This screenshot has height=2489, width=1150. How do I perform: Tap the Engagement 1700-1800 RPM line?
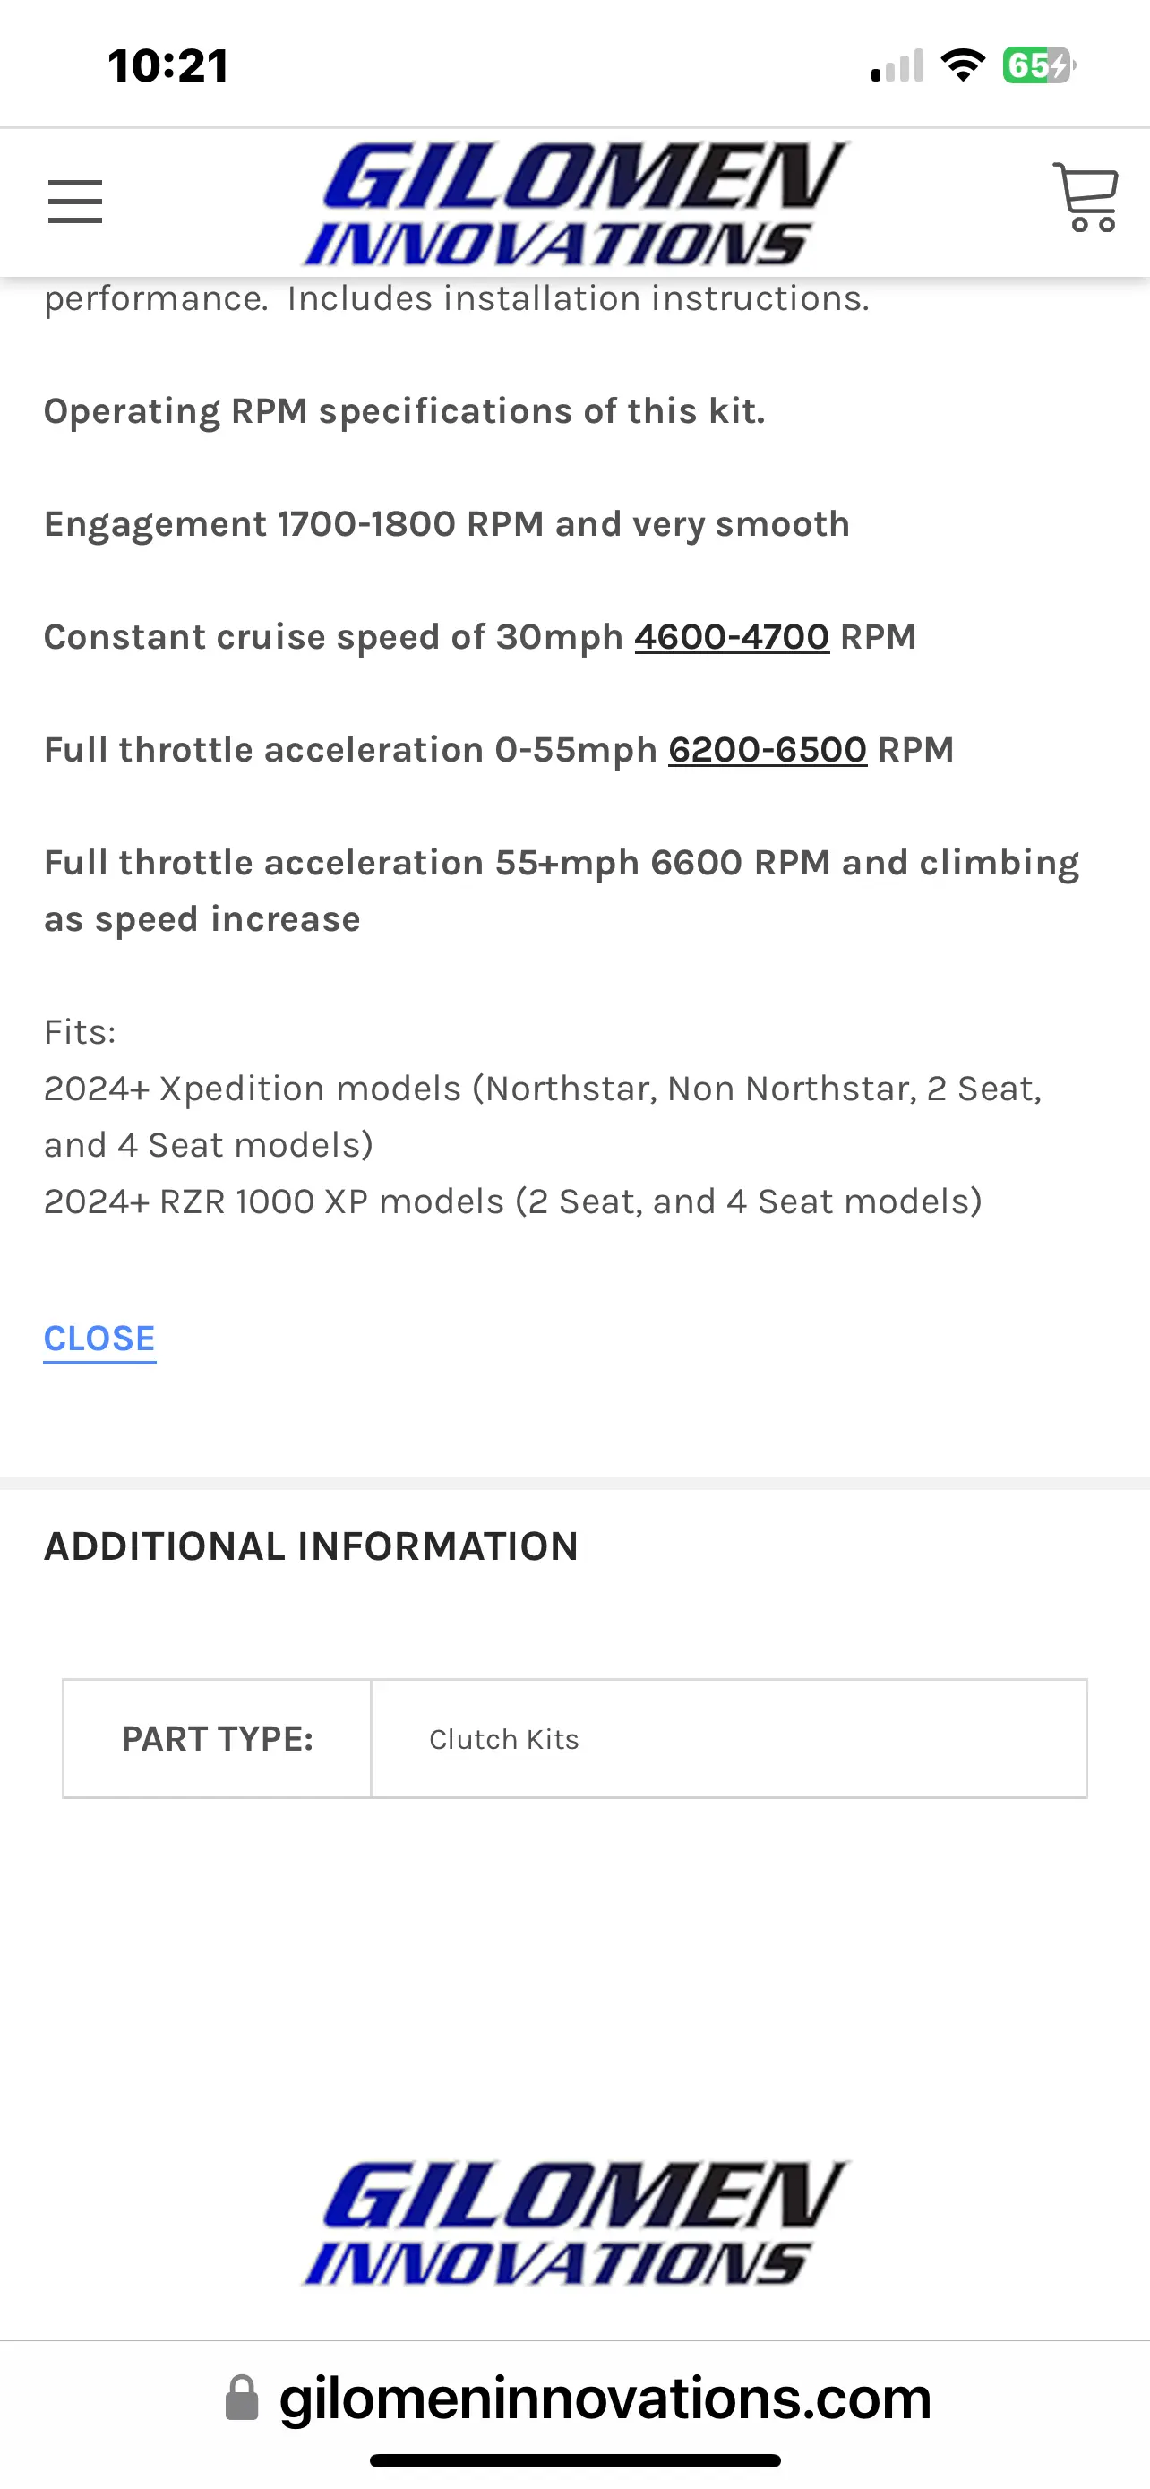(x=447, y=524)
